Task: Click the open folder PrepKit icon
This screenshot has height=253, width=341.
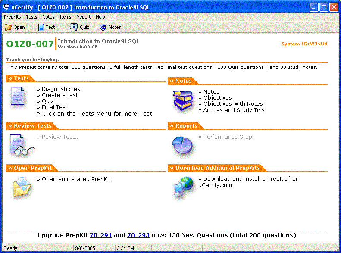Action: pos(22,187)
